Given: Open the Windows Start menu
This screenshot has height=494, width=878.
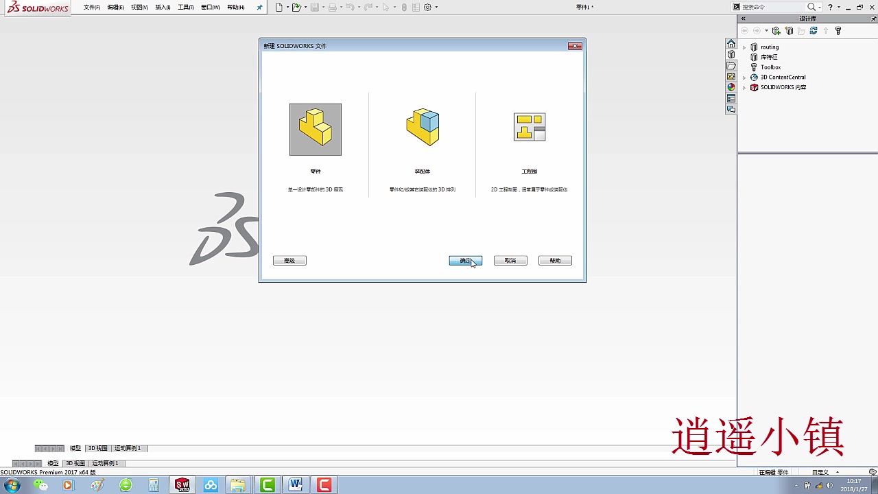Looking at the screenshot, I should pyautogui.click(x=12, y=485).
